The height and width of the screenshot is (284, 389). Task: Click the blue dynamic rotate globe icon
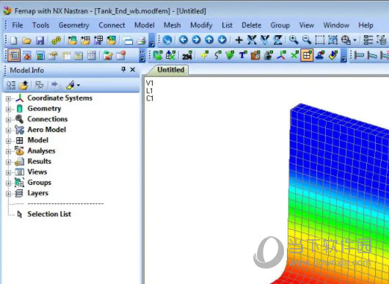pos(167,40)
